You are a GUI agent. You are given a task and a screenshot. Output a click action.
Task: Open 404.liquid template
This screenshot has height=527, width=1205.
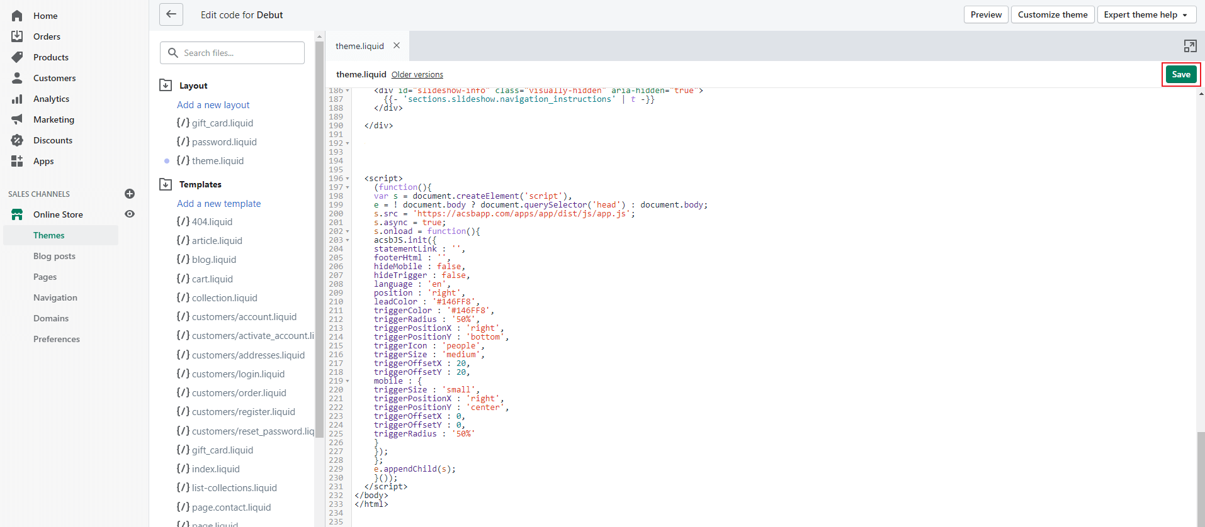pyautogui.click(x=205, y=222)
